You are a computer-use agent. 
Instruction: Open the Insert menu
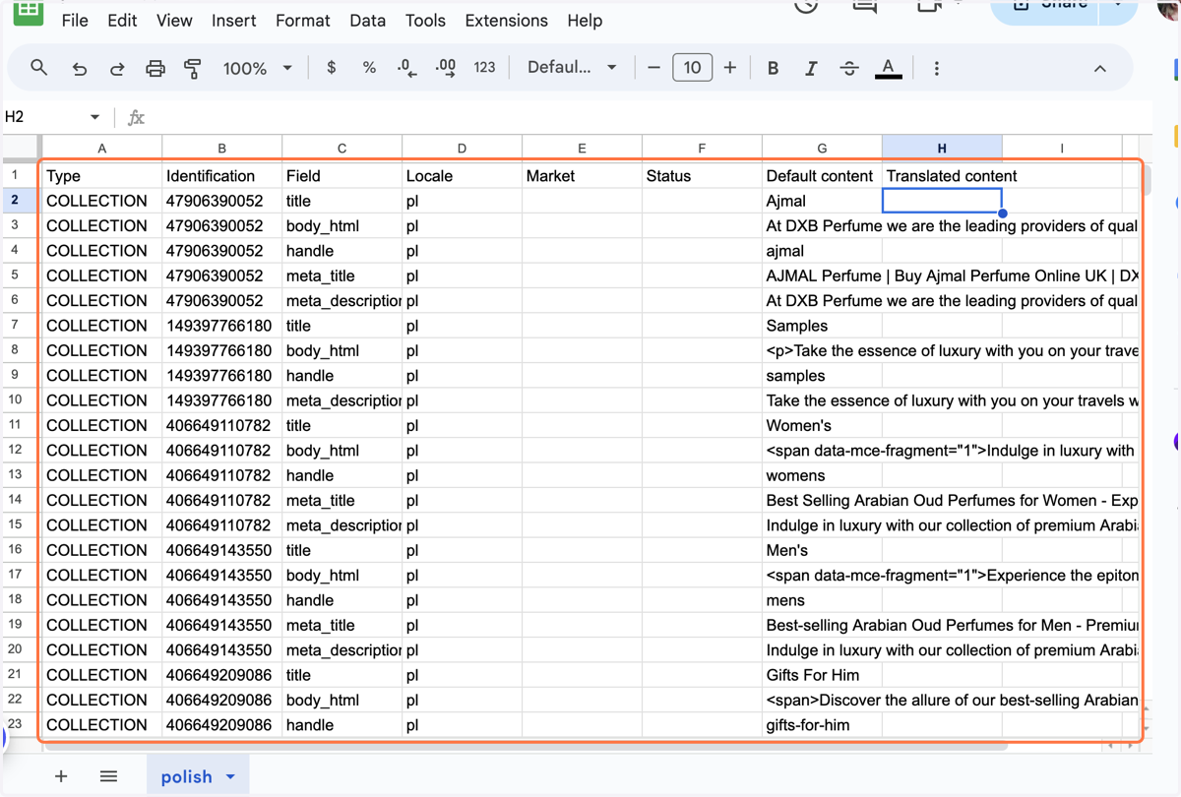point(234,21)
